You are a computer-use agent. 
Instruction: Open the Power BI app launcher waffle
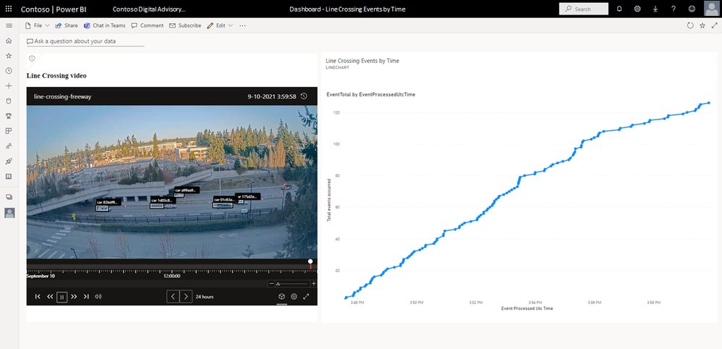click(x=9, y=9)
